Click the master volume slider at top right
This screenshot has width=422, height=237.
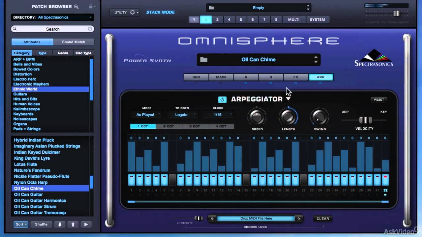(396, 13)
